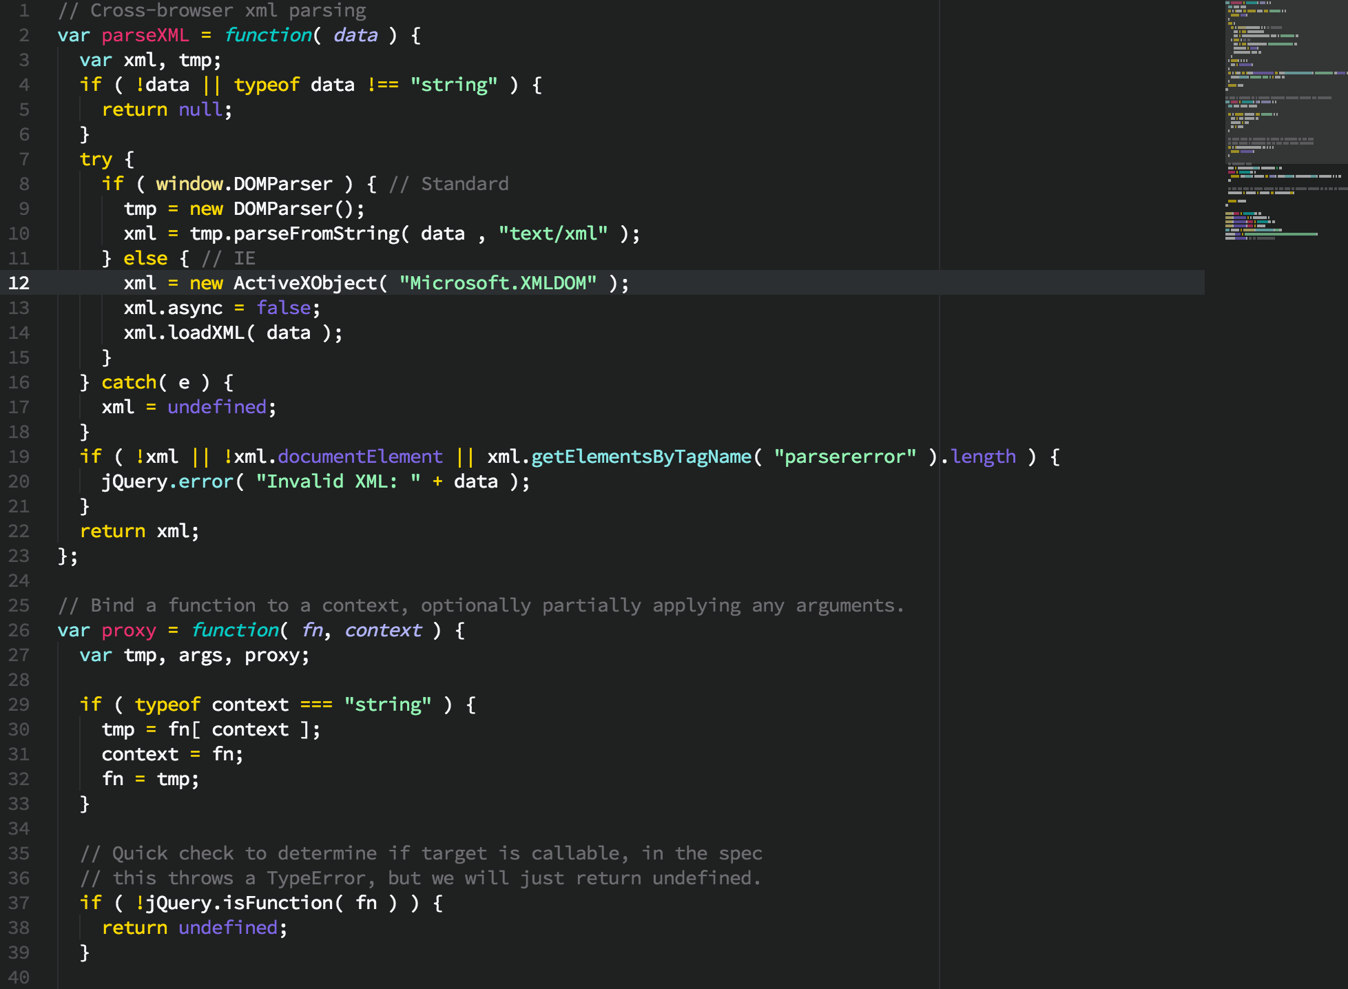Click the documentElement property

pyautogui.click(x=360, y=457)
